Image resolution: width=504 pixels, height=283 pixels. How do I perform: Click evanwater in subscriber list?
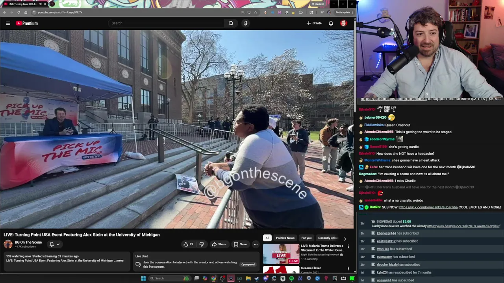point(384,257)
